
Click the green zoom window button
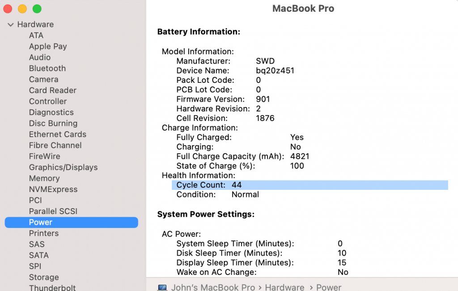[x=37, y=9]
